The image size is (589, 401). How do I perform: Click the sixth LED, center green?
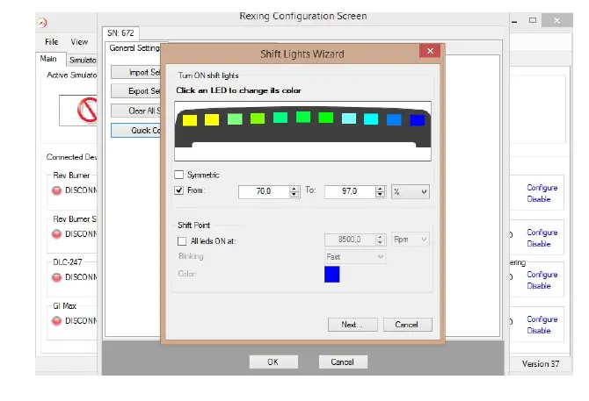(303, 117)
